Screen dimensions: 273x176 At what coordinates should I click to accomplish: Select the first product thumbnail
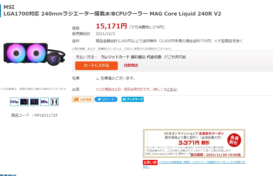point(14,102)
